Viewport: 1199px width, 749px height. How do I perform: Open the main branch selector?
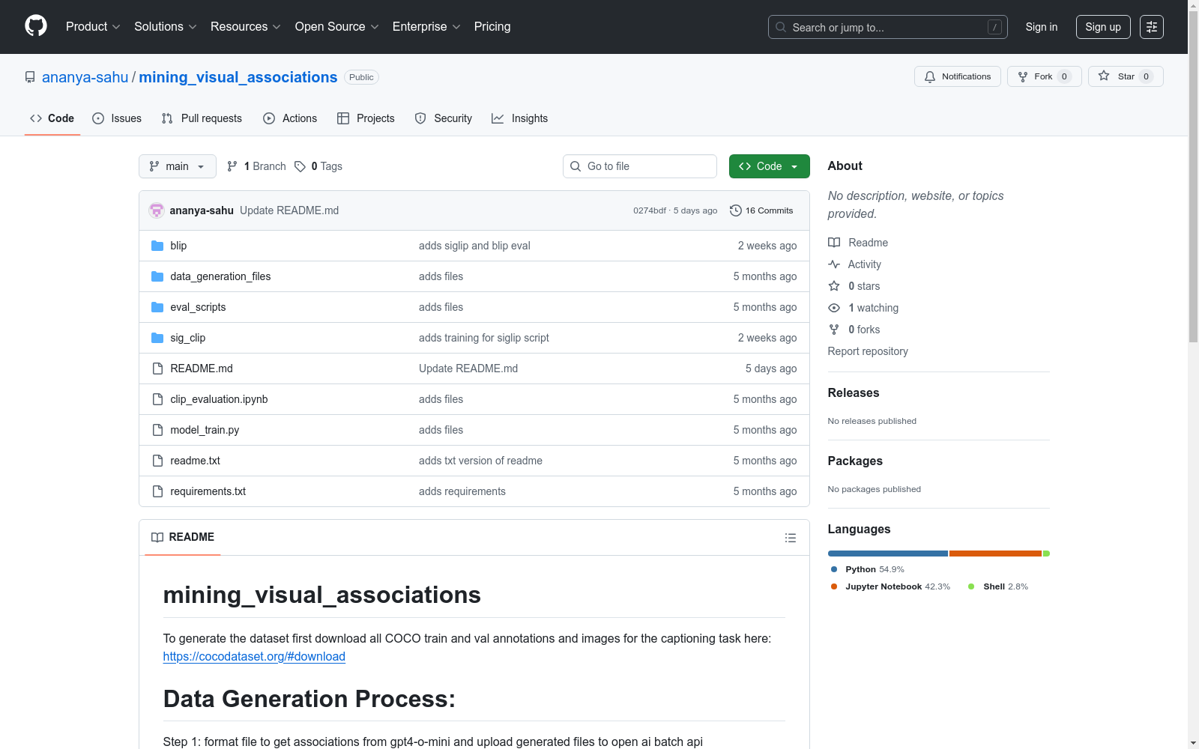coord(178,166)
